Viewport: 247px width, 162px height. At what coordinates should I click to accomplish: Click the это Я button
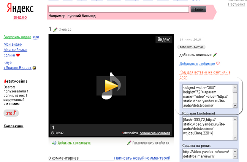tap(11, 113)
